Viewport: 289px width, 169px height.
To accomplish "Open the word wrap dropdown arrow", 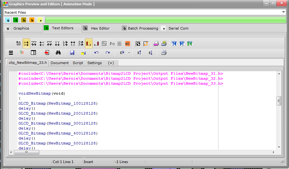I will 129,53.
